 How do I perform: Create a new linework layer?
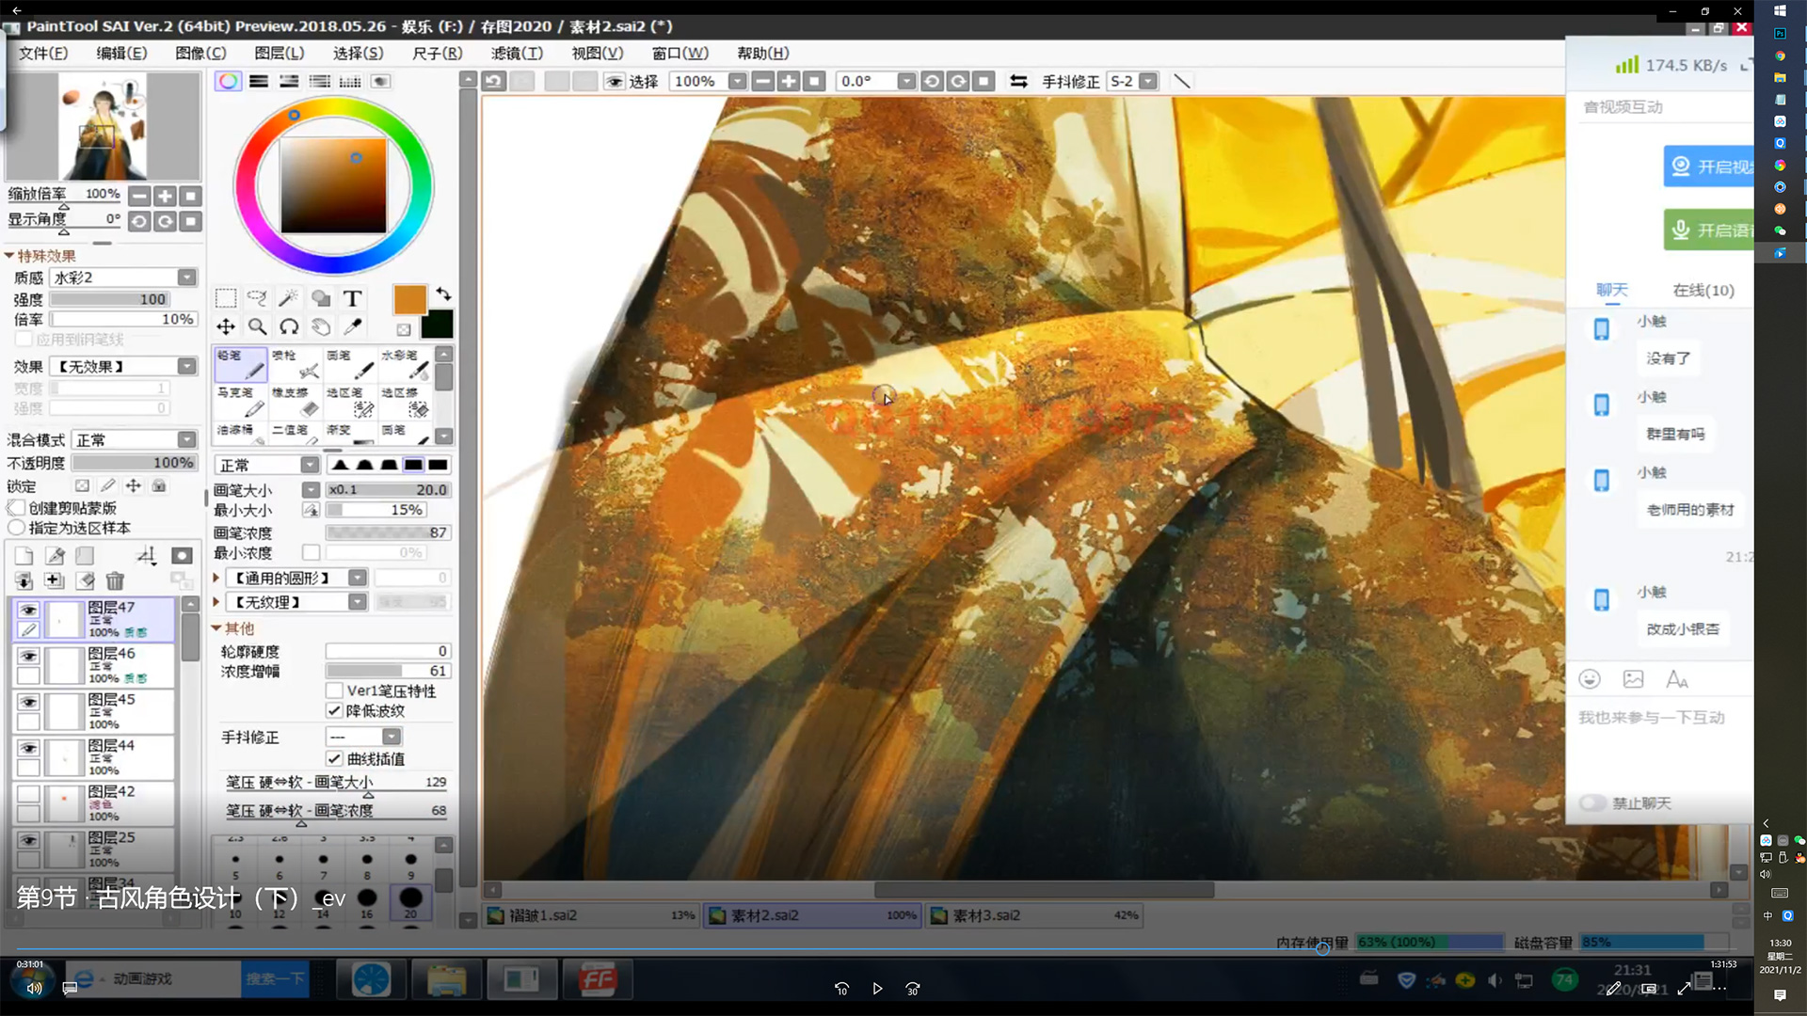tap(56, 556)
